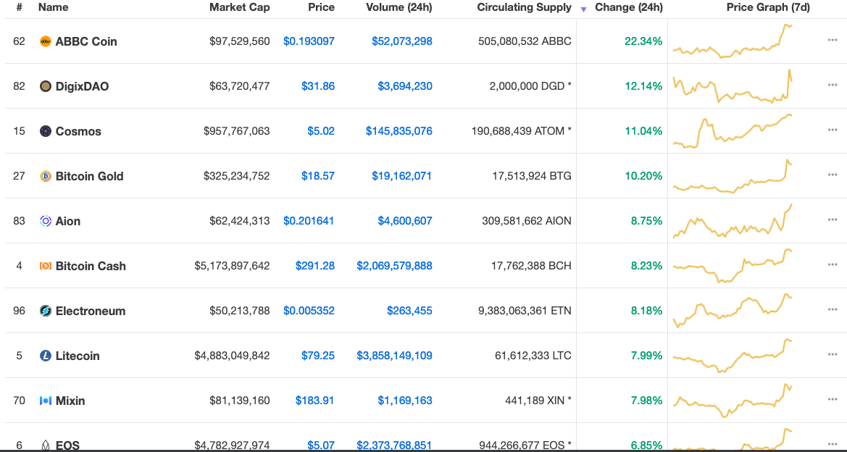Select Cosmos market cap $957,767,063
The image size is (847, 452).
[x=237, y=130]
